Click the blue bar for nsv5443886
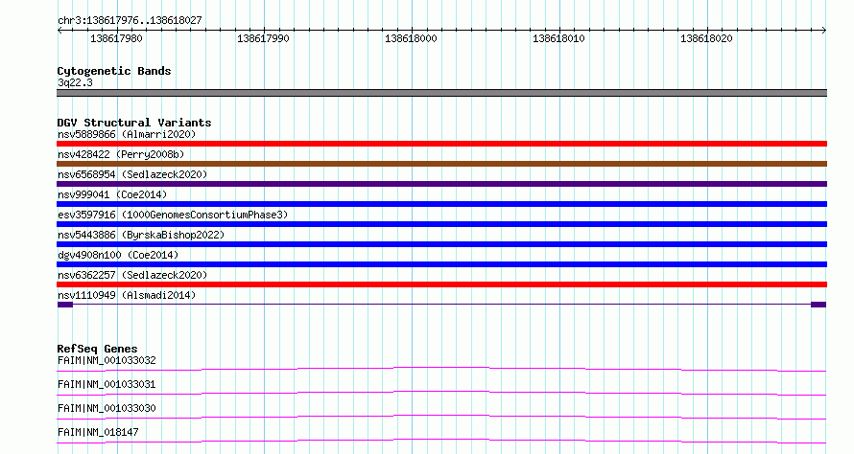The height and width of the screenshot is (454, 854). pos(441,244)
